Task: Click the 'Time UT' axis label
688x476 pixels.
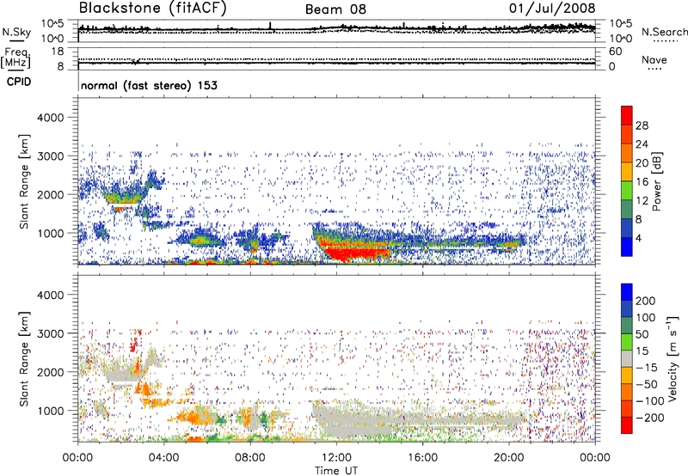Action: pos(336,470)
